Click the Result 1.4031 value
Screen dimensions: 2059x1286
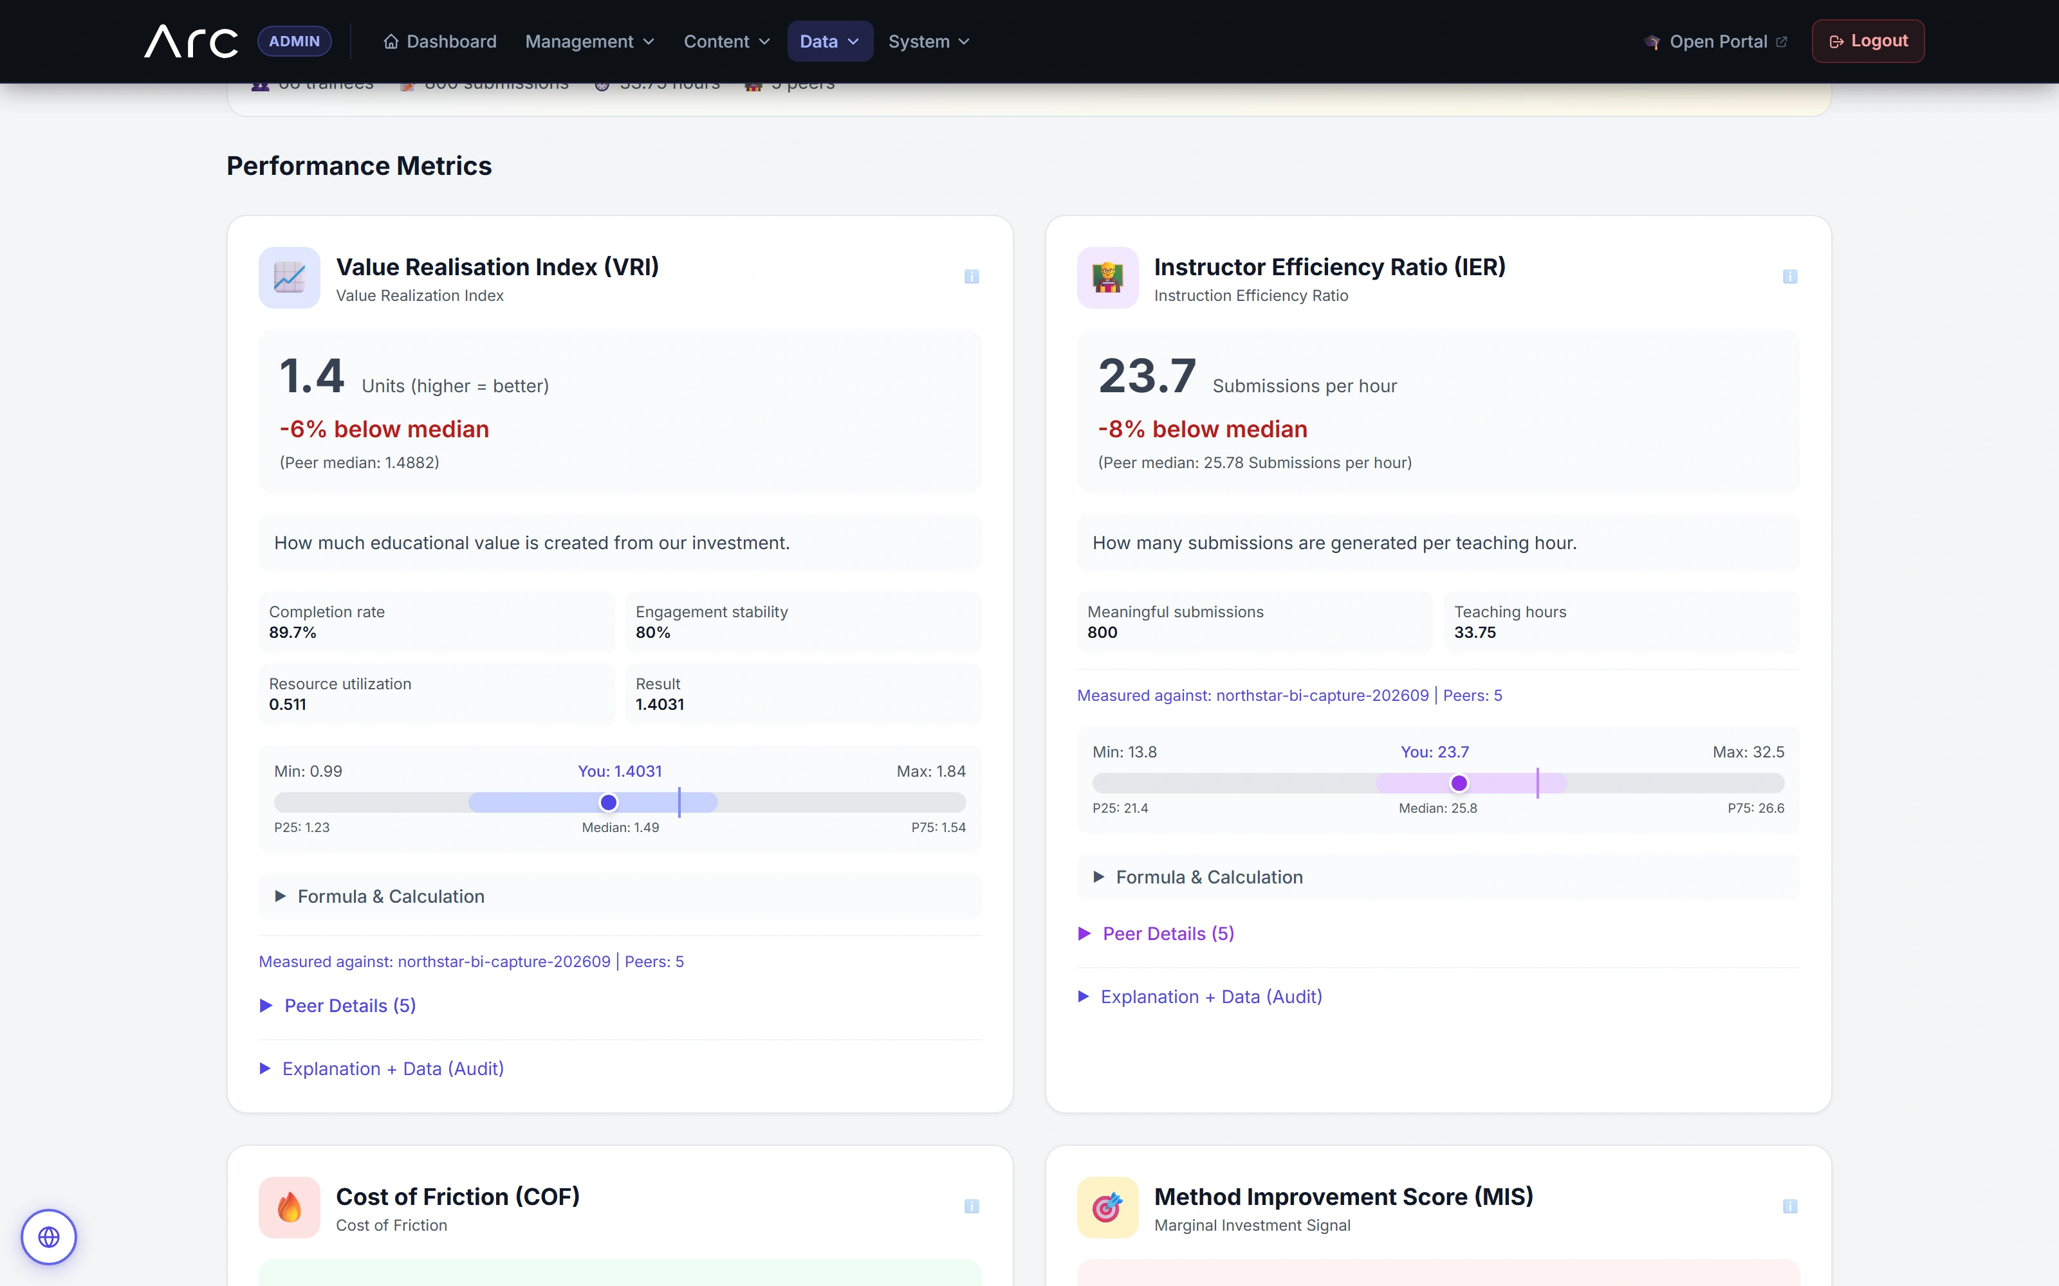[660, 704]
